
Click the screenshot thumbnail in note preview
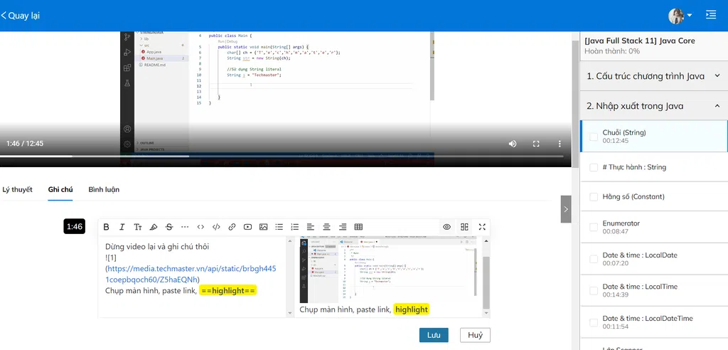[387, 269]
